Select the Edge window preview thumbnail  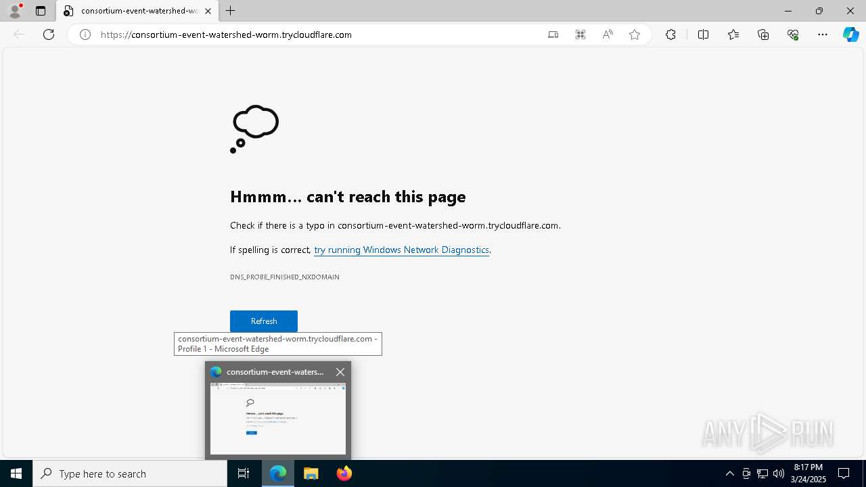(x=278, y=419)
